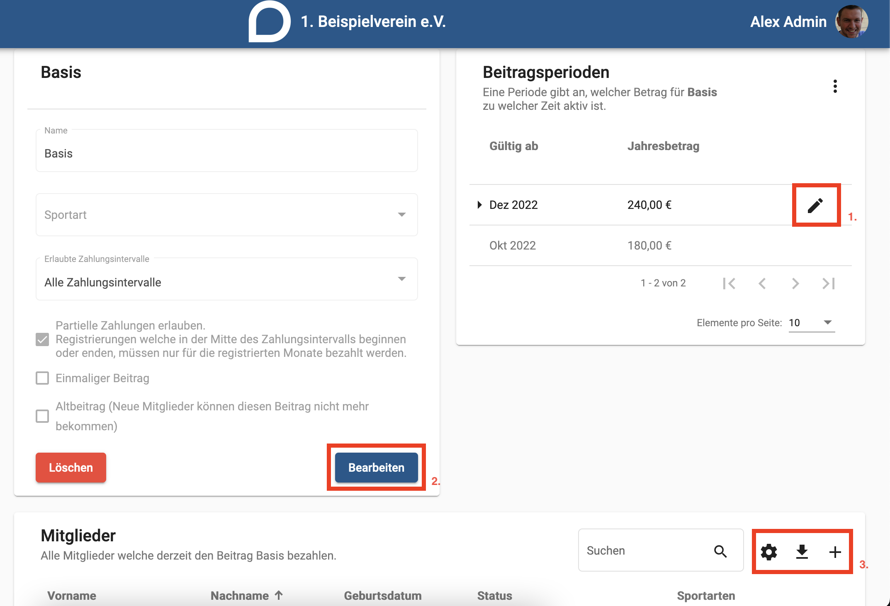890x606 pixels.
Task: Click the download members icon
Action: [x=802, y=552]
